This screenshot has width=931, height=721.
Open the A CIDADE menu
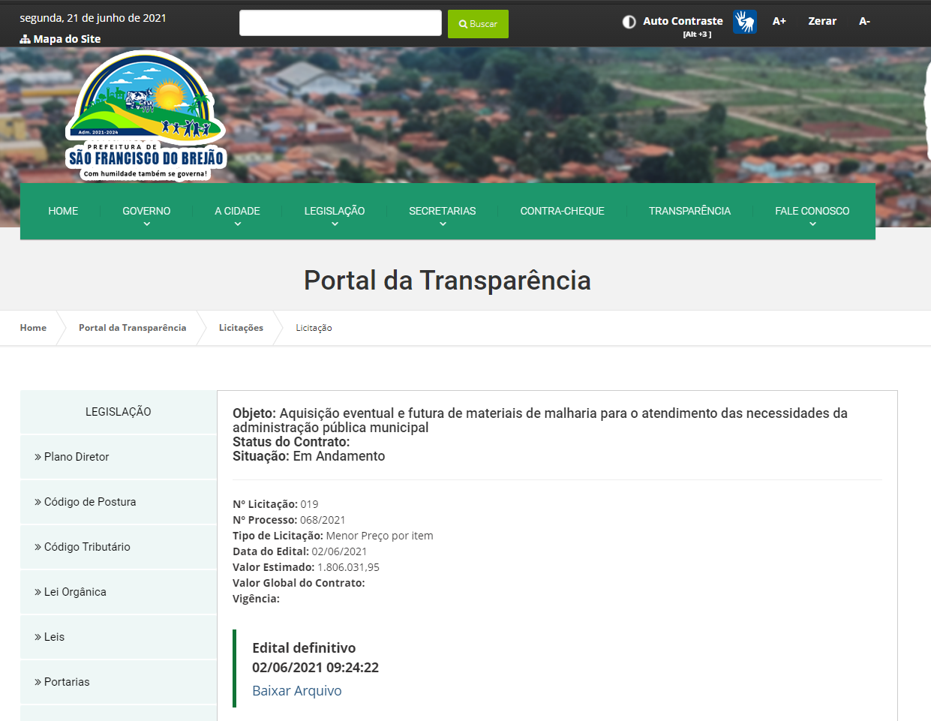pos(237,211)
